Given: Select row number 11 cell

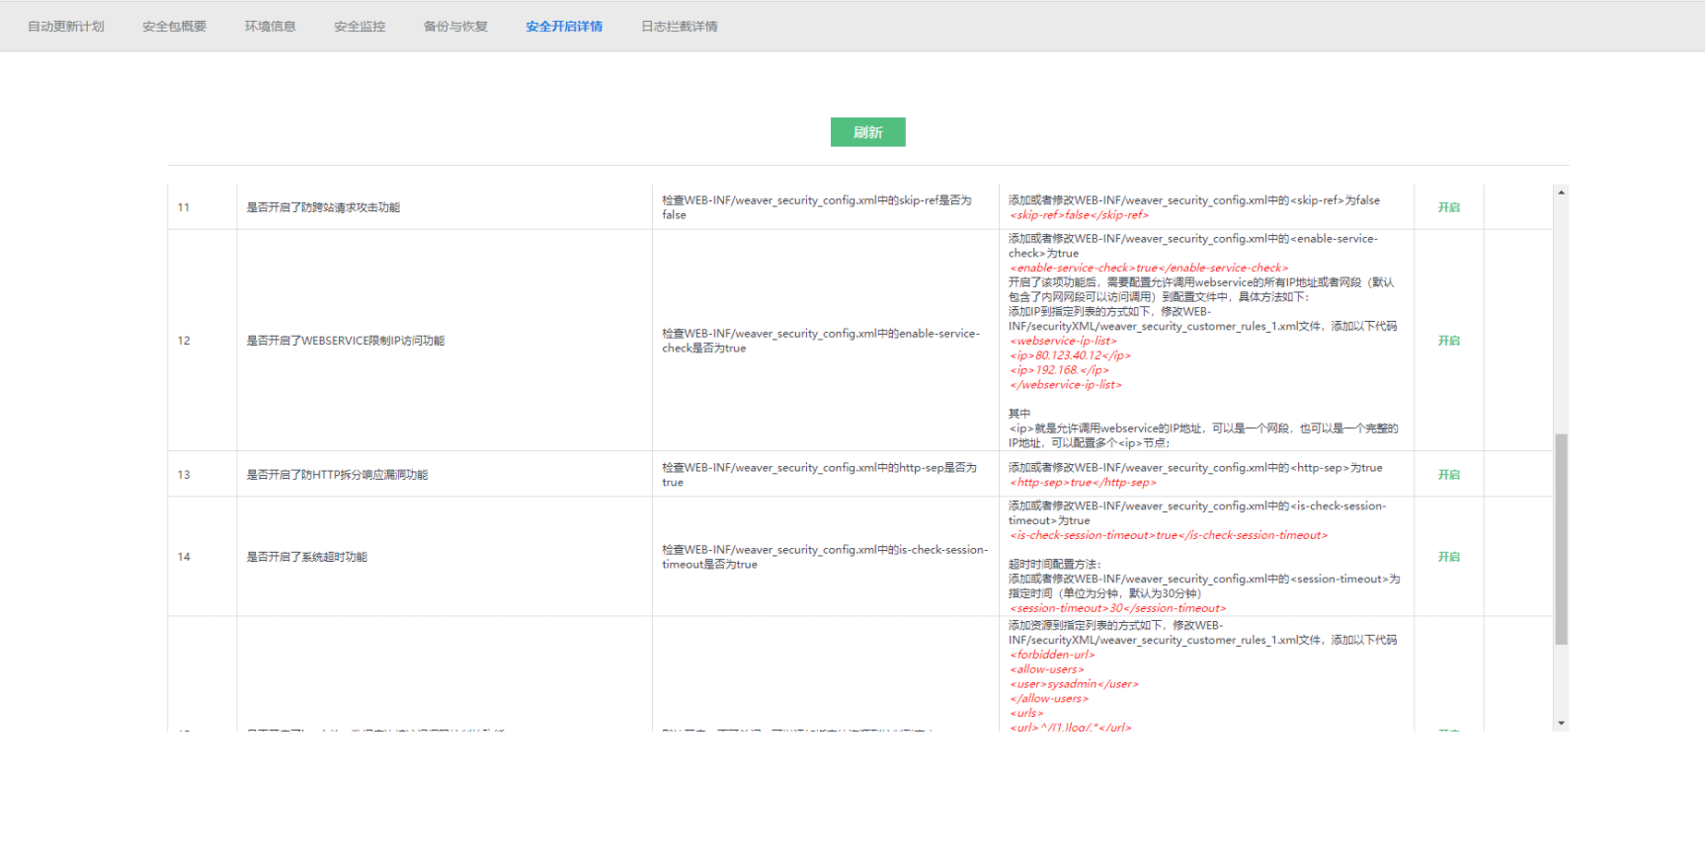Looking at the screenshot, I should pos(203,207).
